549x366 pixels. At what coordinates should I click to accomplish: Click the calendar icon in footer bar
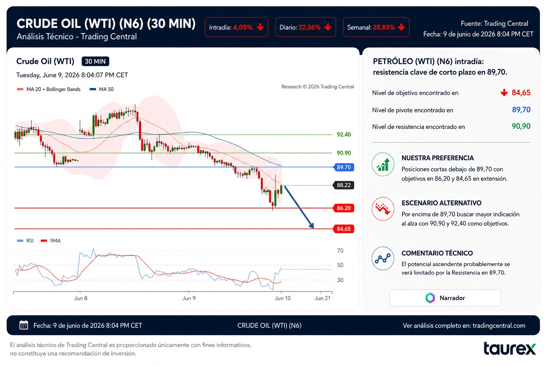click(24, 325)
